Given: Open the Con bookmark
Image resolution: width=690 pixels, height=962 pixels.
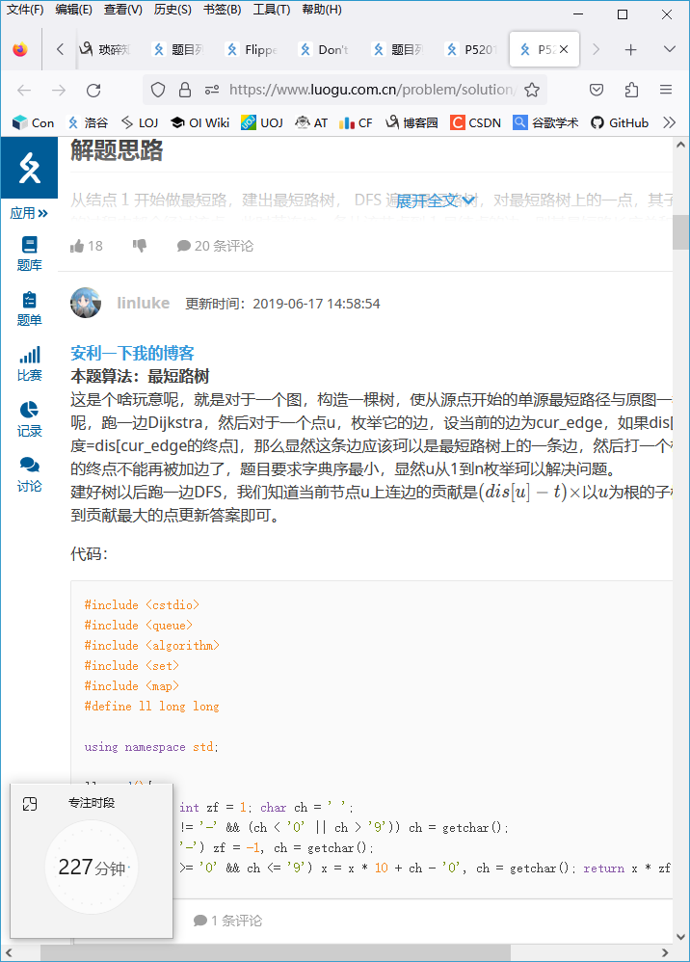Looking at the screenshot, I should pos(34,122).
